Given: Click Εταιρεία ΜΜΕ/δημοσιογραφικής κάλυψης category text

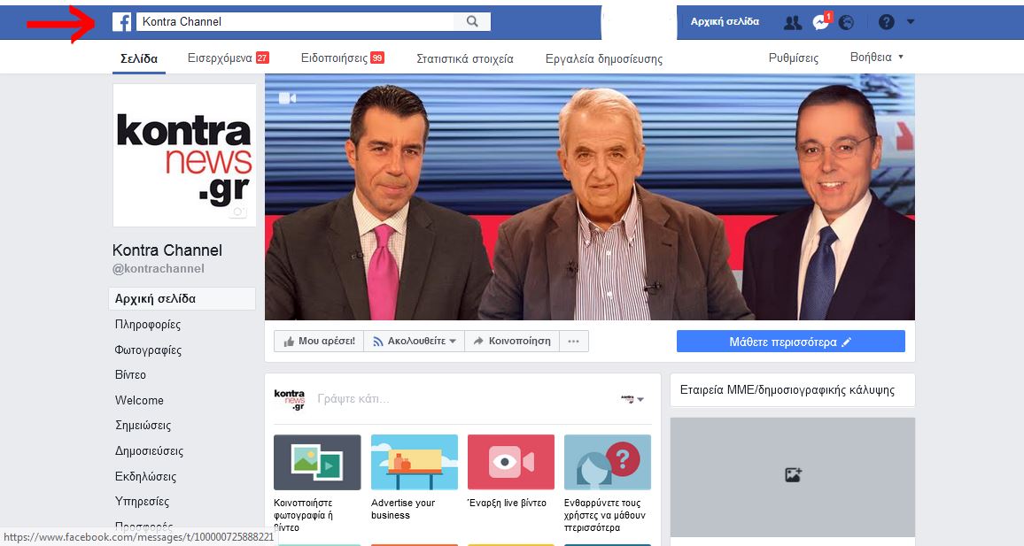Looking at the screenshot, I should (787, 390).
